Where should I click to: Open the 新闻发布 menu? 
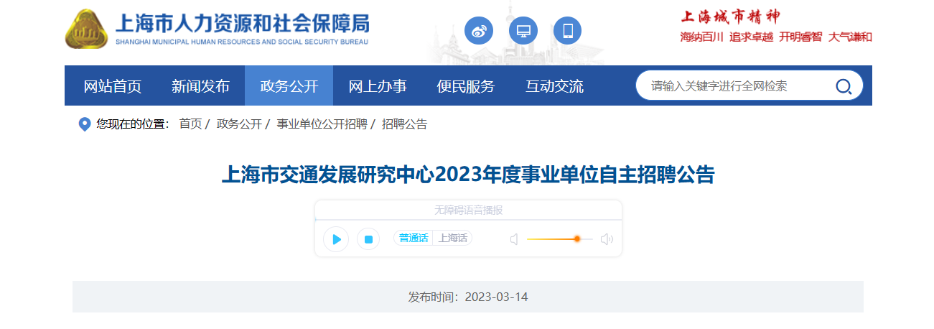(x=200, y=86)
